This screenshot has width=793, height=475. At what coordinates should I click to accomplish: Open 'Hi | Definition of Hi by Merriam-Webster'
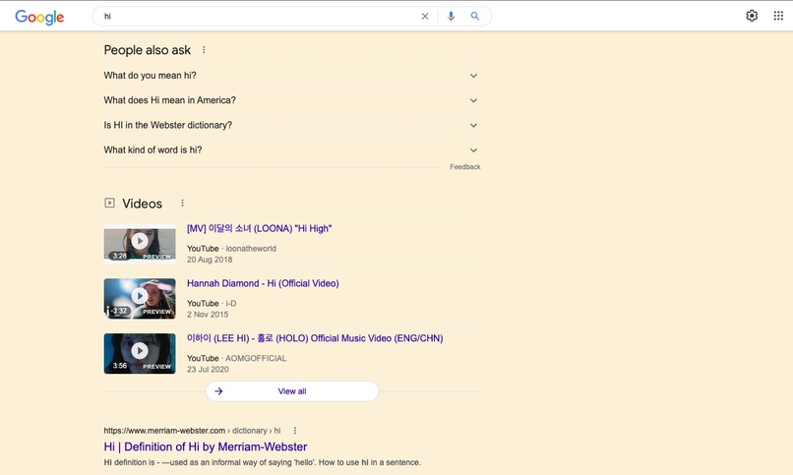pos(206,446)
